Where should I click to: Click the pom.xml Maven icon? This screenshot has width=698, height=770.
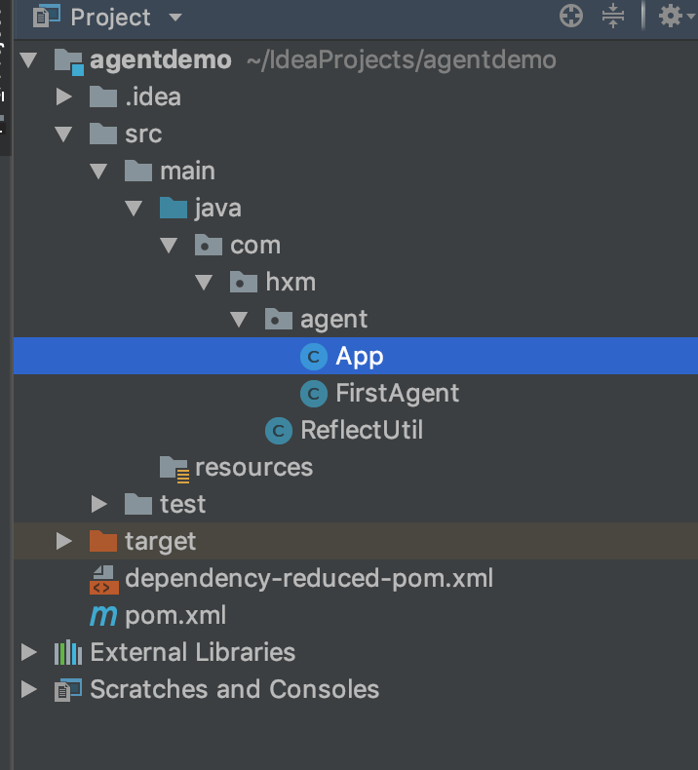102,616
